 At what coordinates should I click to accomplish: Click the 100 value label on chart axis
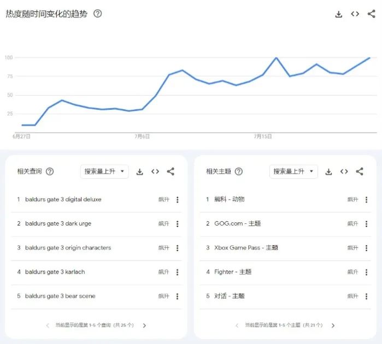(9, 58)
